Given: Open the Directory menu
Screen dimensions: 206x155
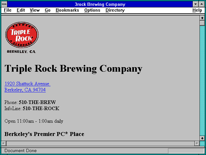Looking at the screenshot, I should [115, 10].
